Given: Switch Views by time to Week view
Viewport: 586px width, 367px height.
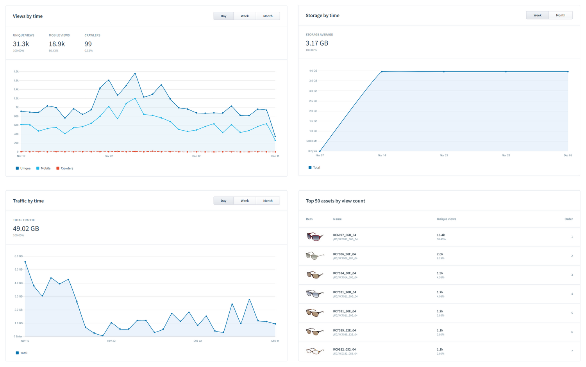Looking at the screenshot, I should click(x=245, y=16).
